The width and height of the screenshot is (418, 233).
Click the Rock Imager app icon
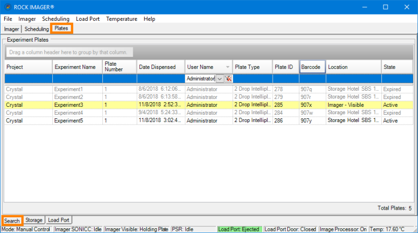pos(7,7)
